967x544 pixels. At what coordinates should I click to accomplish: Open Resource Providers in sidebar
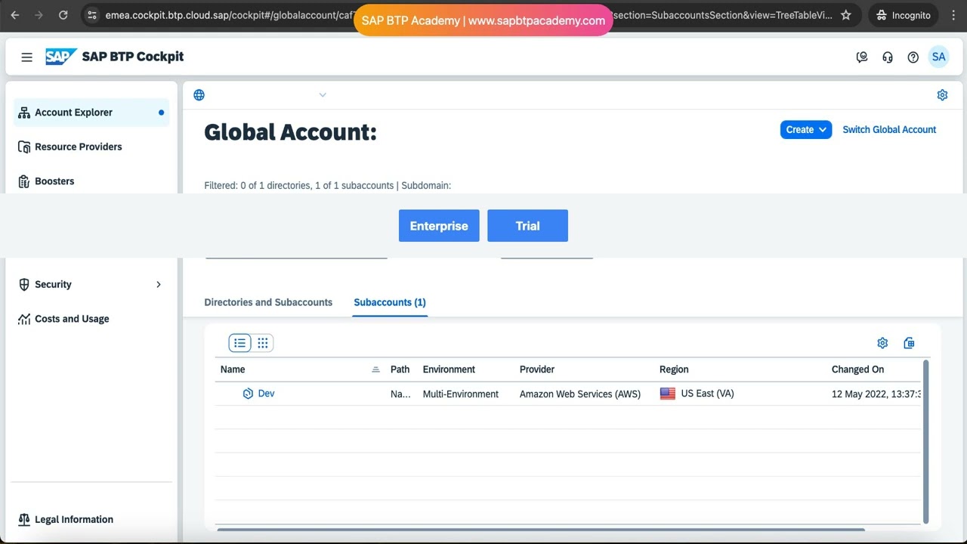coord(91,147)
